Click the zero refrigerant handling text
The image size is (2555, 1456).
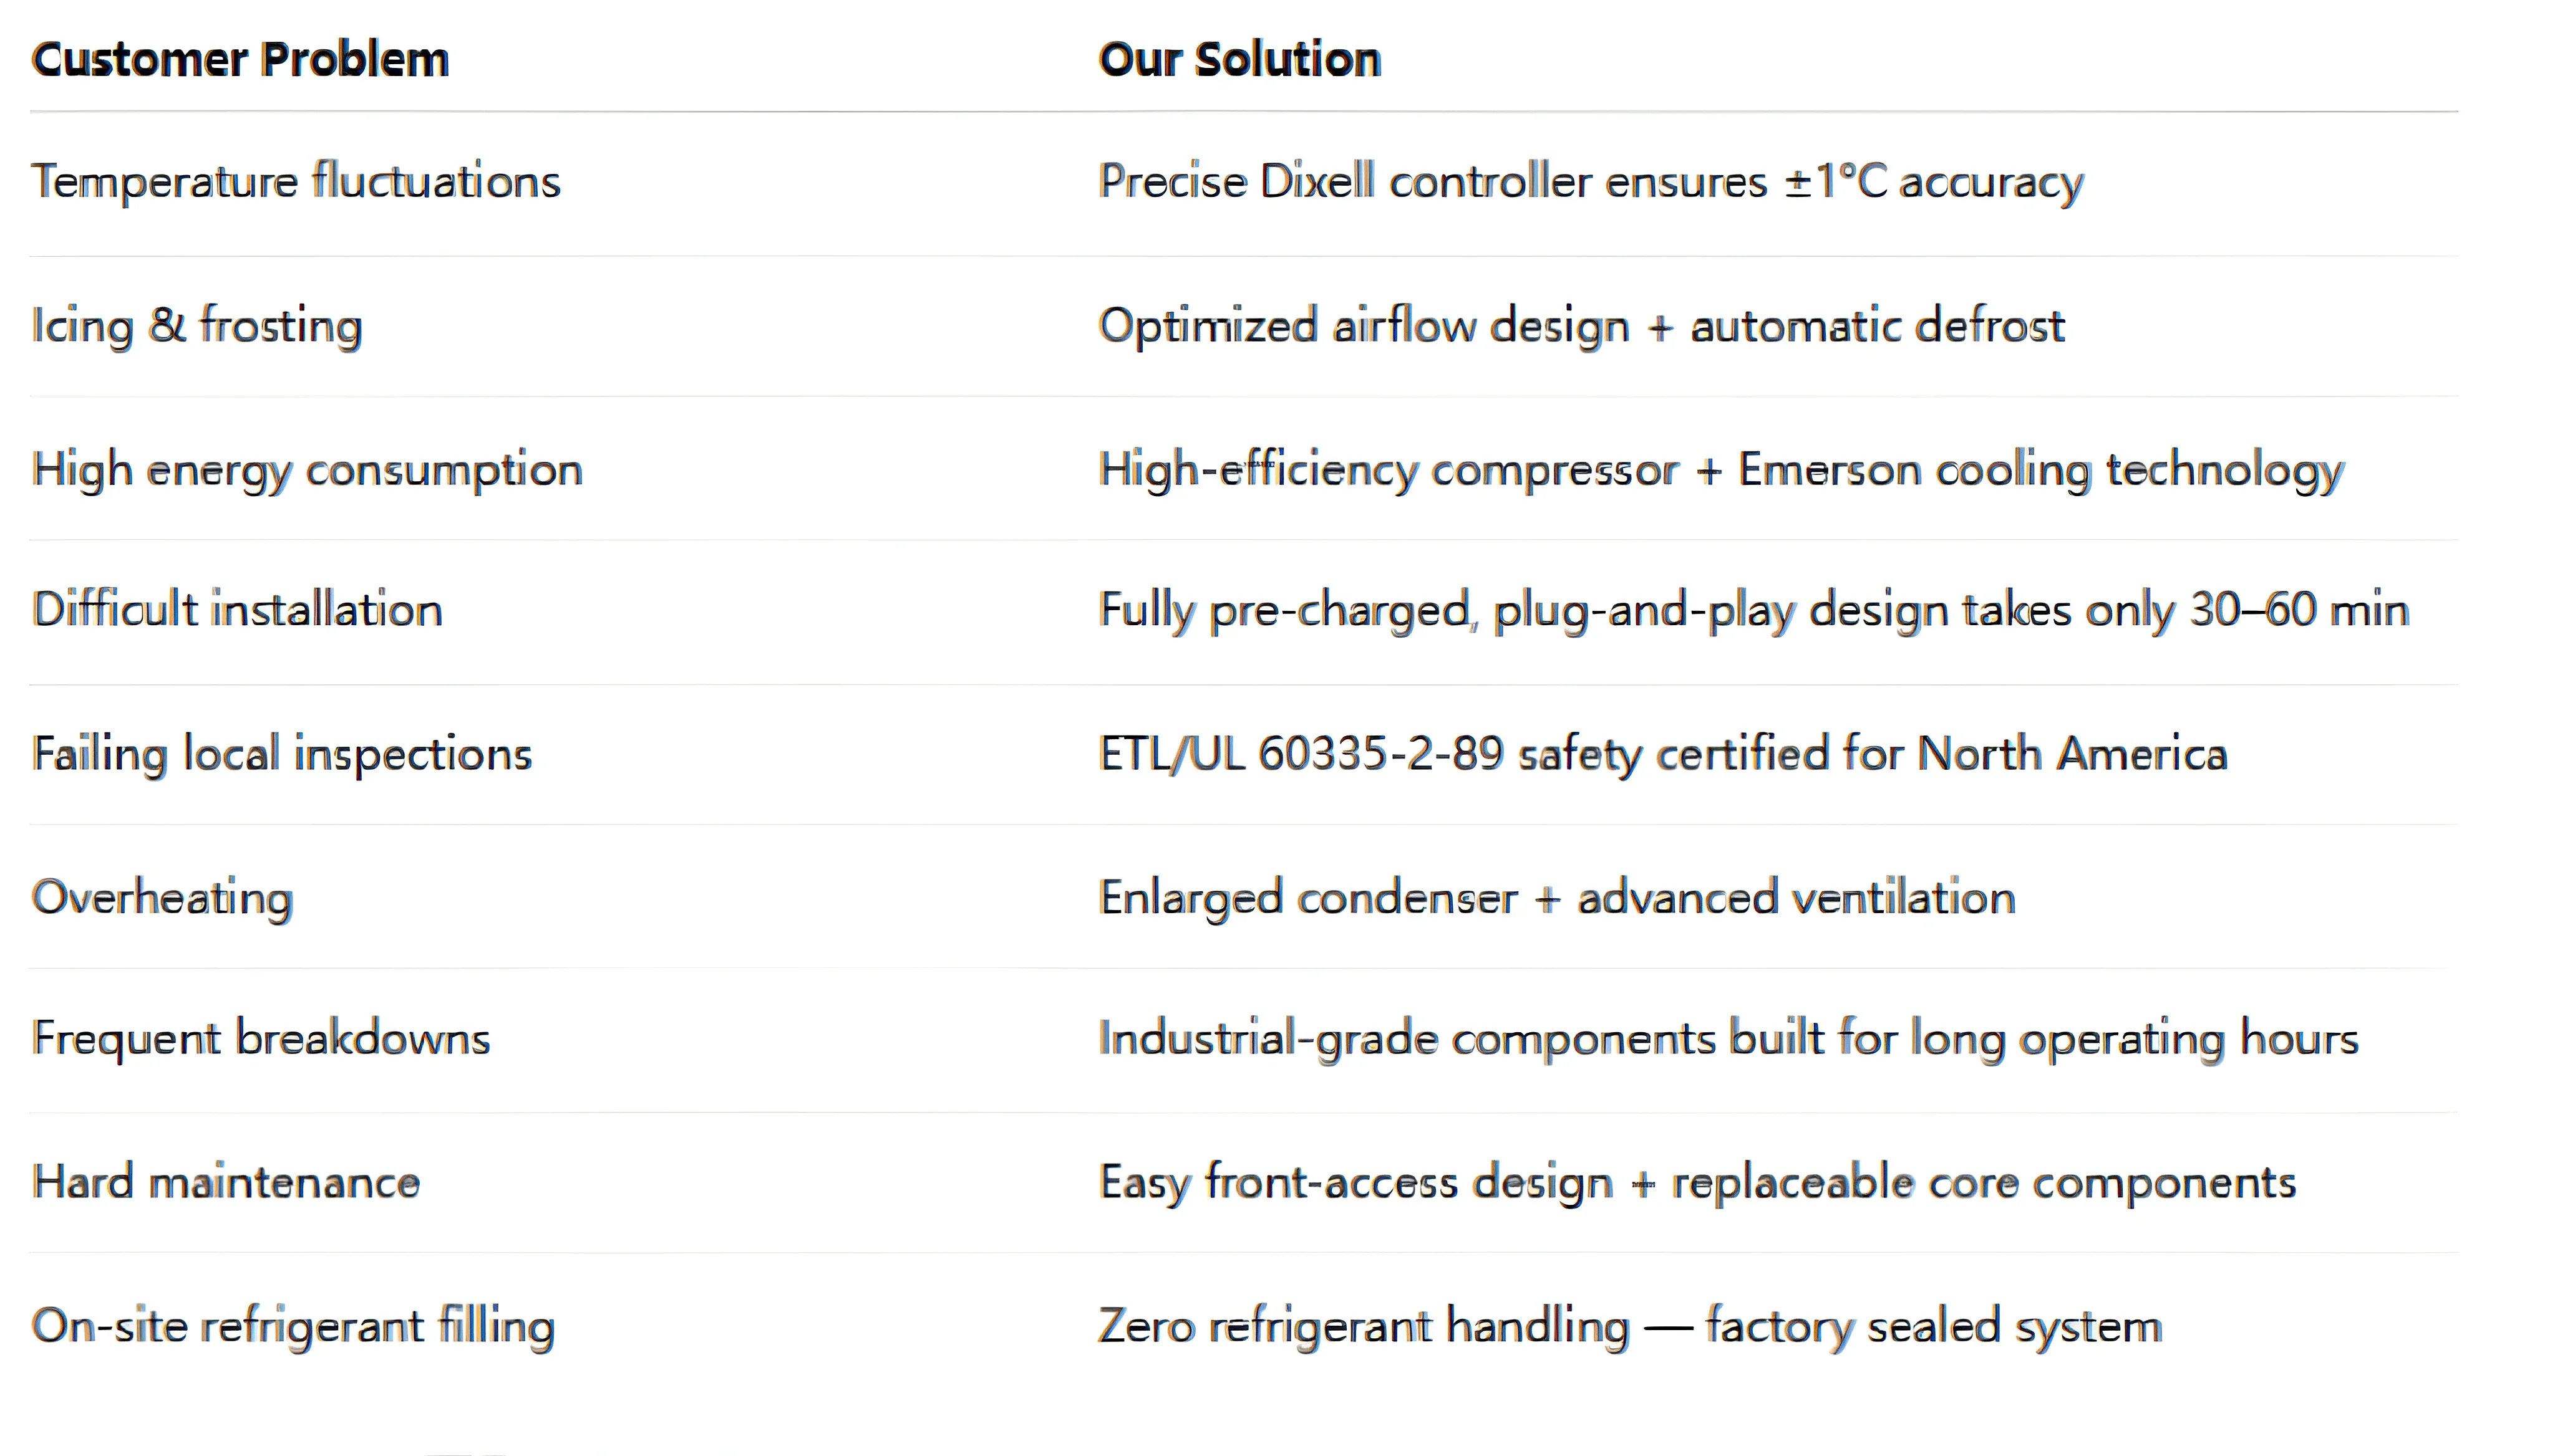click(x=1629, y=1327)
